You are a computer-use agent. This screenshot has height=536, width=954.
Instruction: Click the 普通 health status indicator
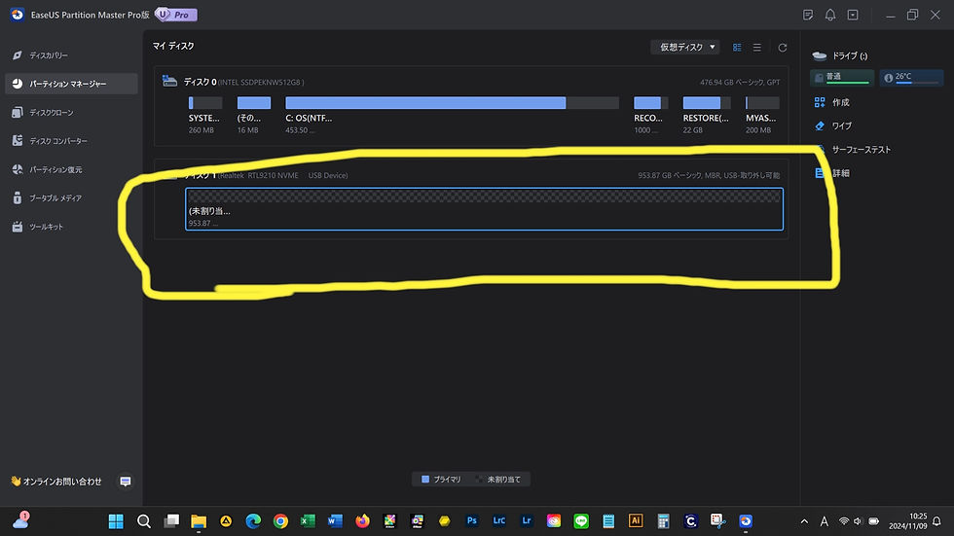[x=842, y=77]
